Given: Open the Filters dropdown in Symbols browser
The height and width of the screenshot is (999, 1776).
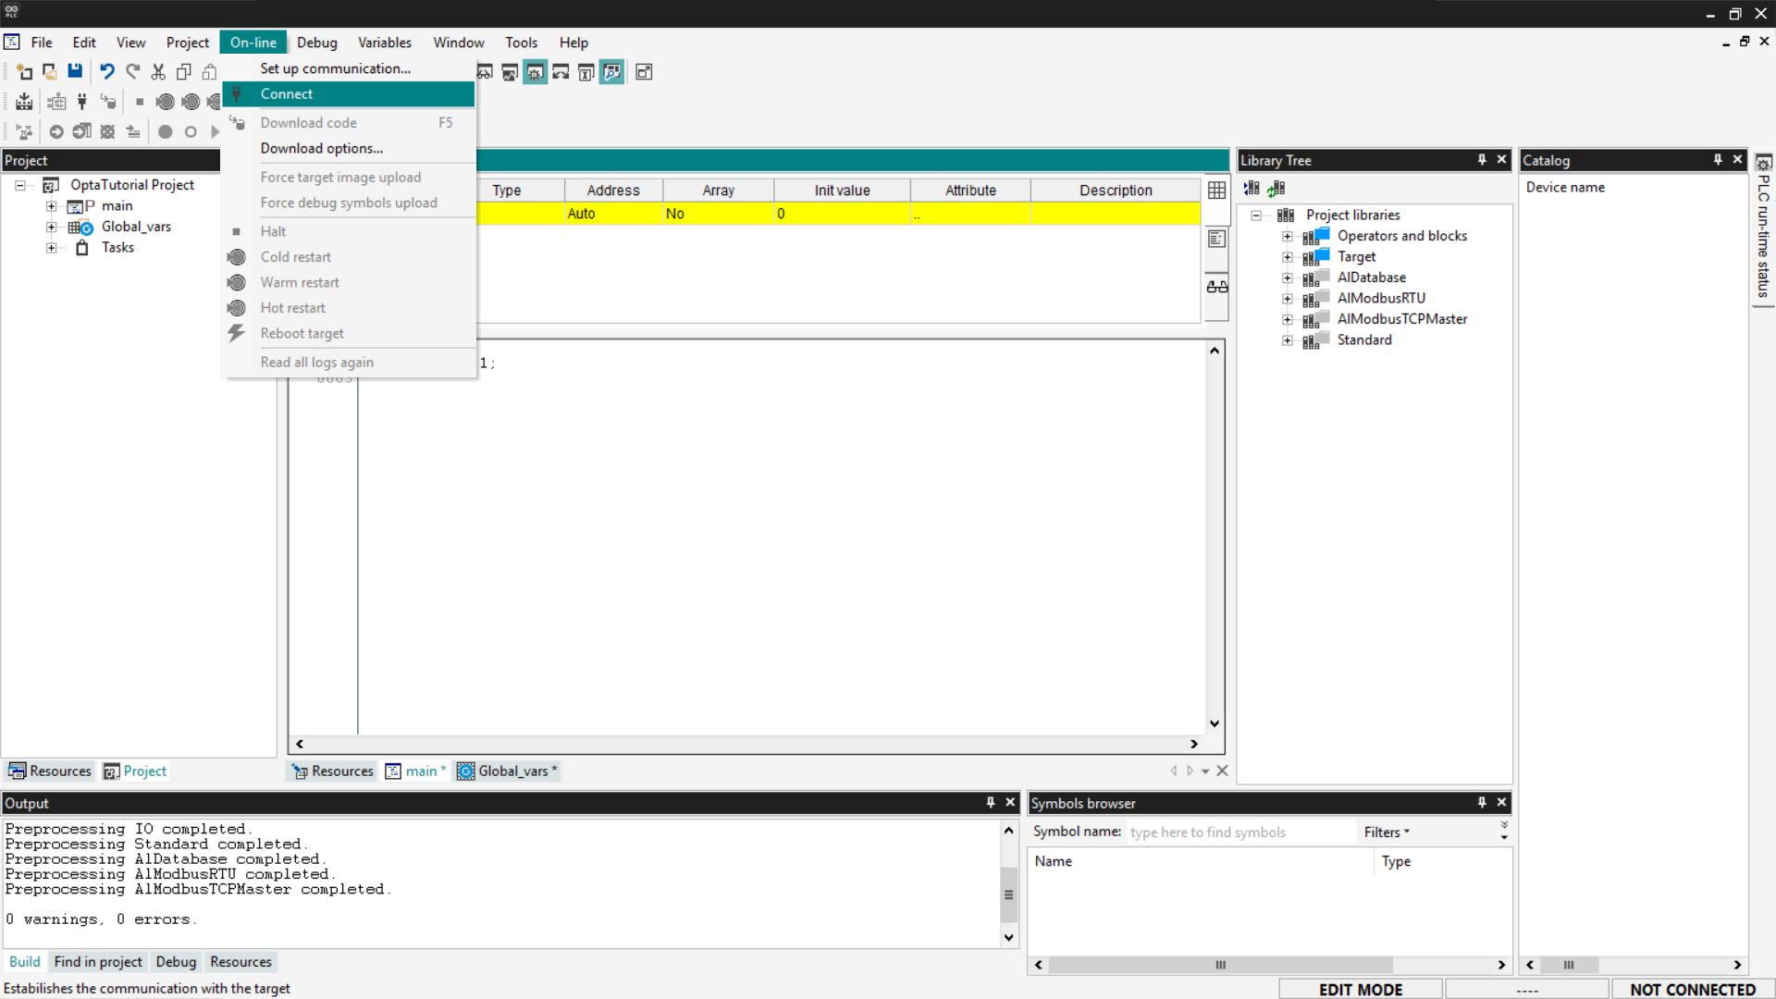Looking at the screenshot, I should (x=1386, y=832).
